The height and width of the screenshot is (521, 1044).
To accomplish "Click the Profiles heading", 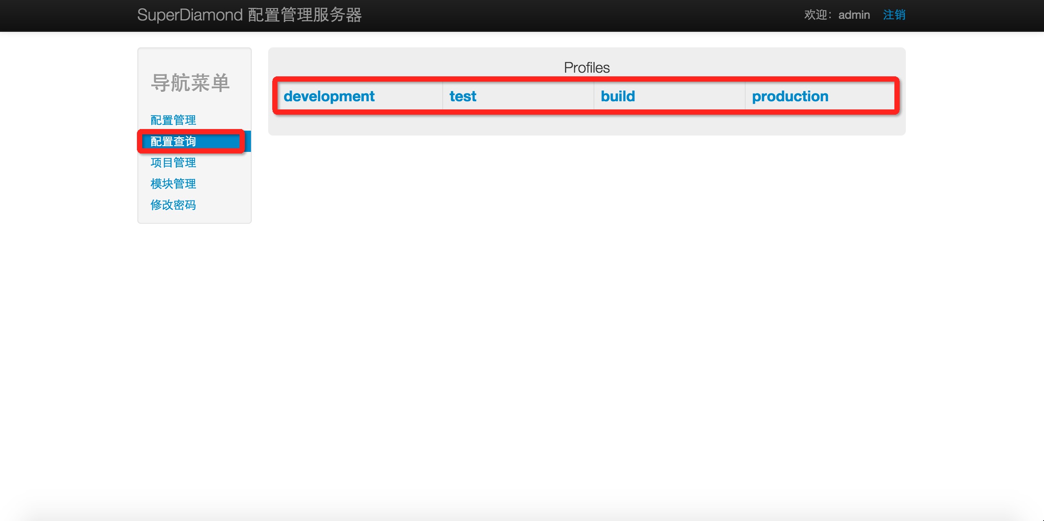I will point(586,67).
